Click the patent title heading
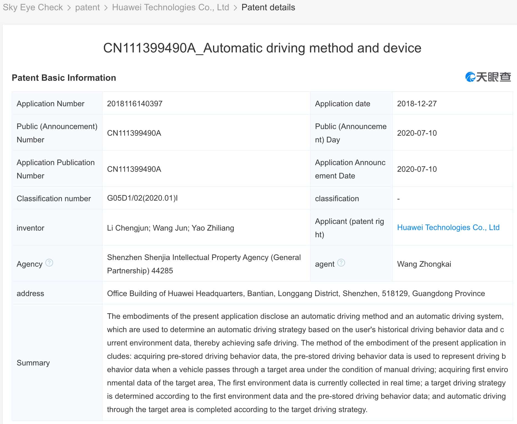This screenshot has width=517, height=424. point(262,48)
